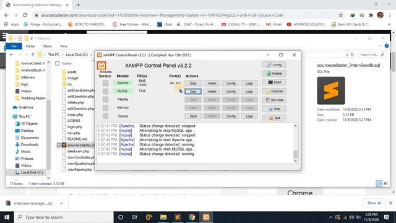This screenshot has width=396, height=223.
Task: Open File Explorer help icon
Action: pos(386,46)
